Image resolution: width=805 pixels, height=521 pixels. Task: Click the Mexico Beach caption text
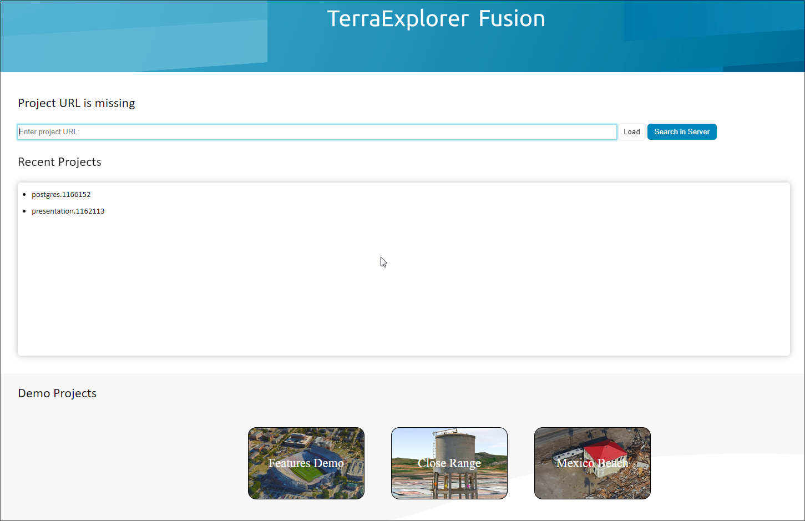tap(592, 463)
